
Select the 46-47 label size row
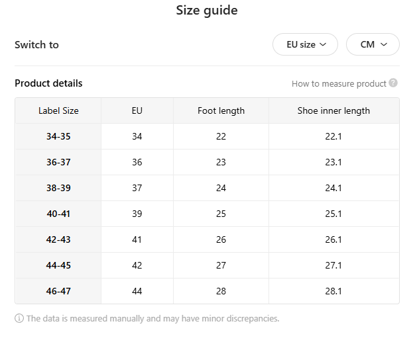point(207,291)
